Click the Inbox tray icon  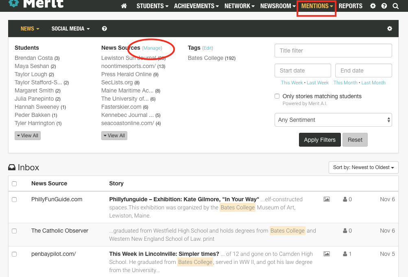point(12,167)
